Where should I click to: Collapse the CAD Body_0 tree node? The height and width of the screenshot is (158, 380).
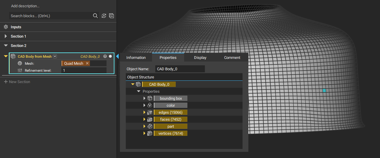coord(133,84)
